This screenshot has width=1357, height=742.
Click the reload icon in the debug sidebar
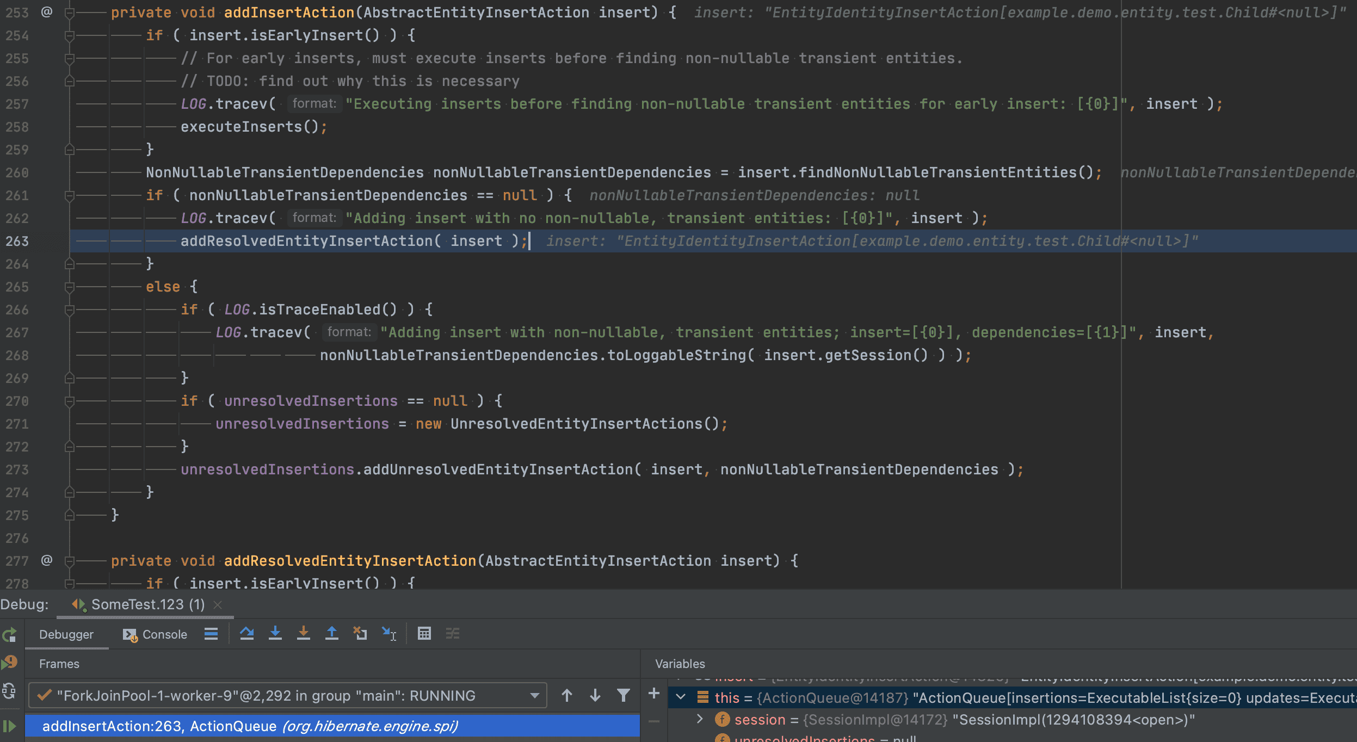click(9, 691)
